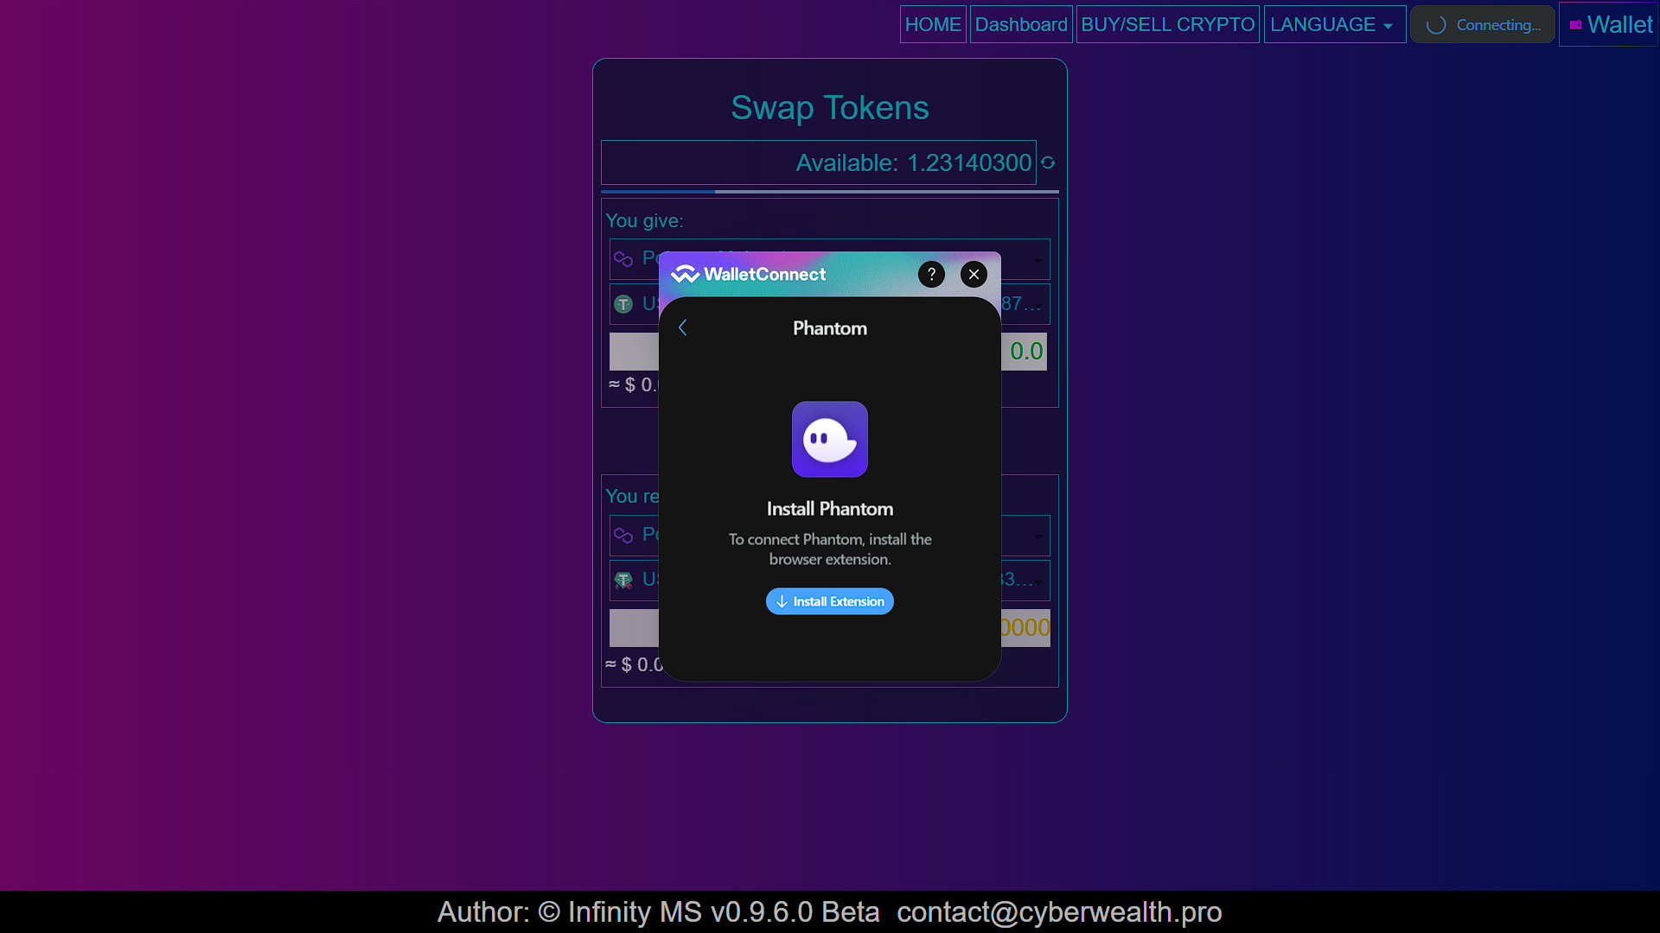Open the HOME menu item
Screen dimensions: 1660x933
coord(933,24)
